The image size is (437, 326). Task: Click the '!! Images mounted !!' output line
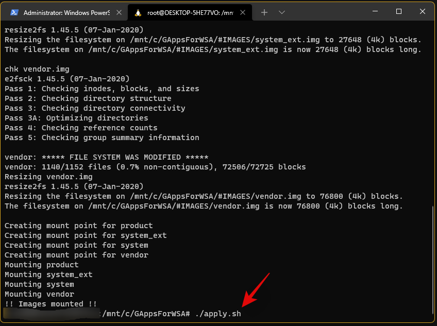click(x=51, y=304)
